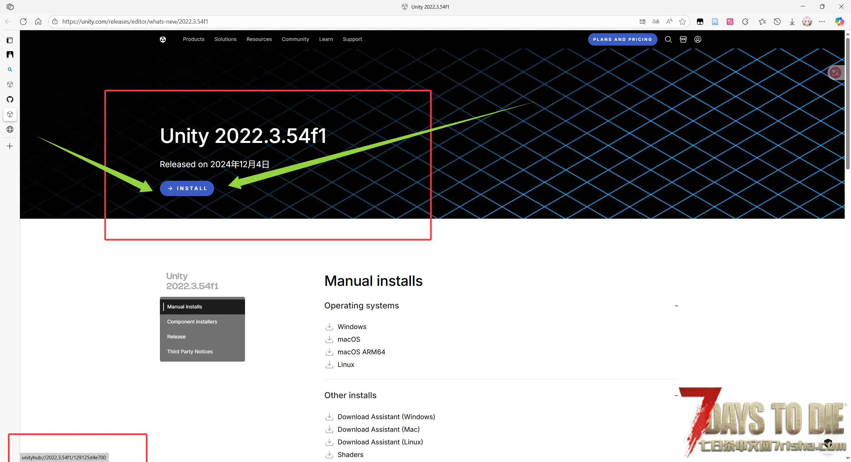Image resolution: width=851 pixels, height=462 pixels.
Task: Open Unity site search magnifier icon
Action: [x=668, y=39]
